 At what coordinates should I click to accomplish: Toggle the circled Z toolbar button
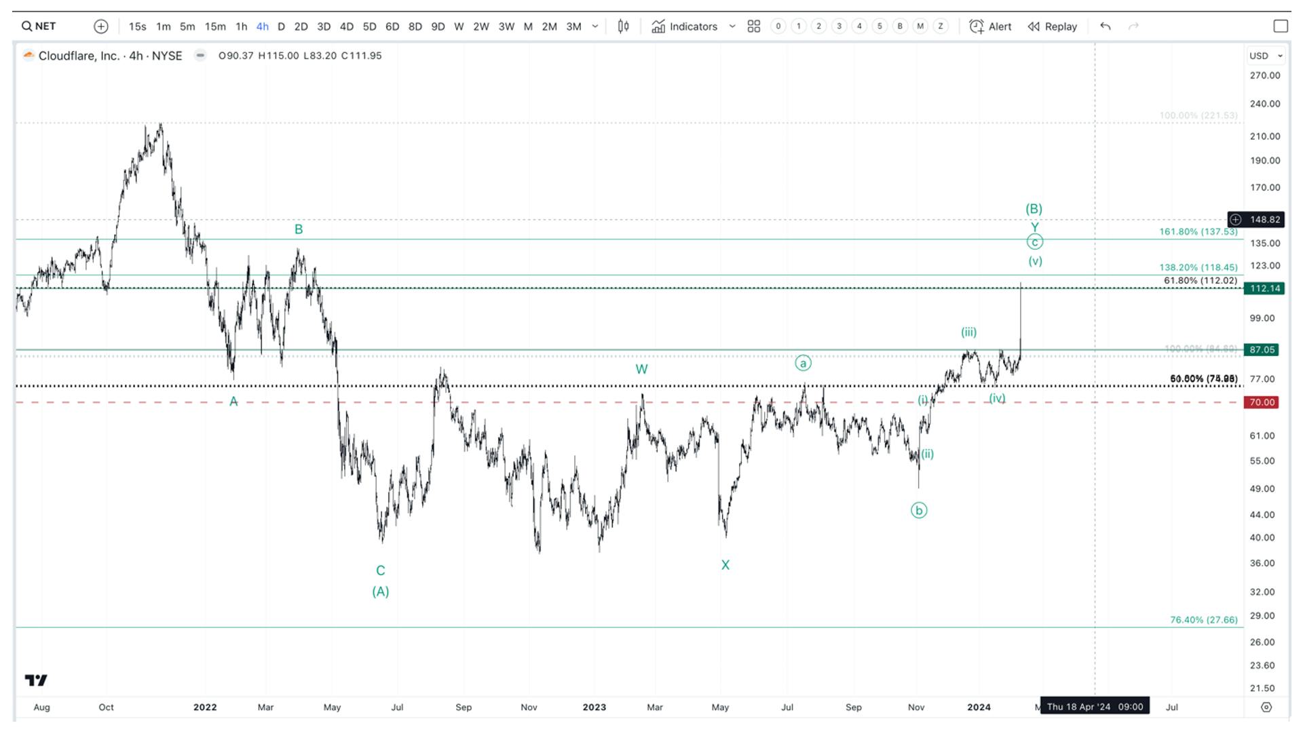(x=941, y=26)
